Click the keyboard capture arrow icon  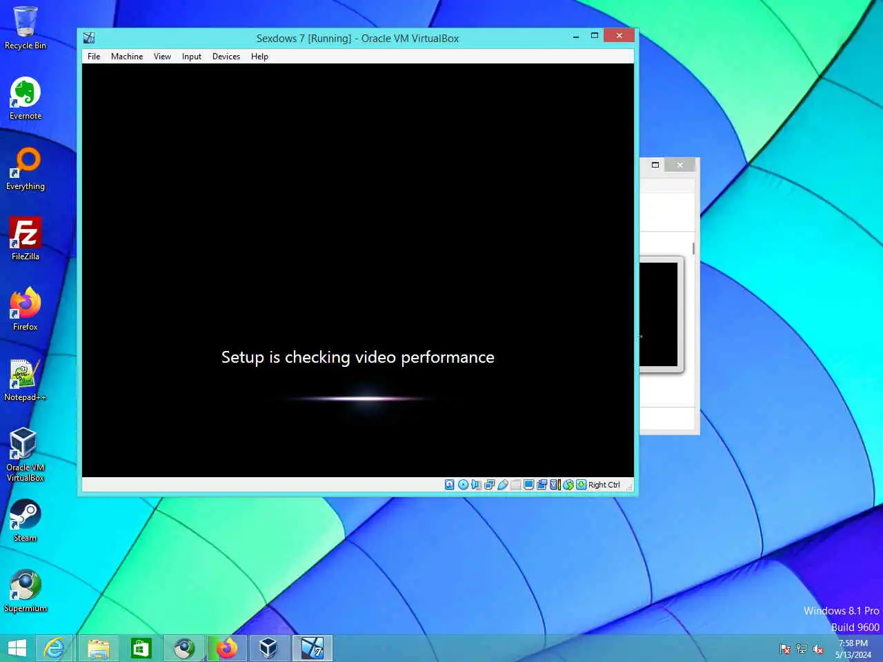pos(582,485)
